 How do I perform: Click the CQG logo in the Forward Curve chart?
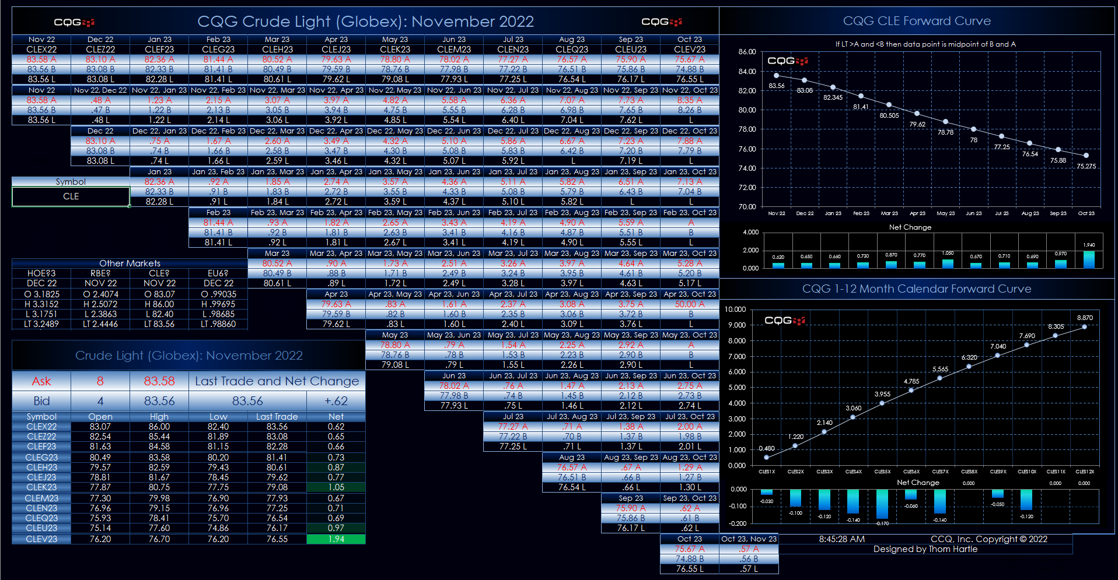pos(787,61)
